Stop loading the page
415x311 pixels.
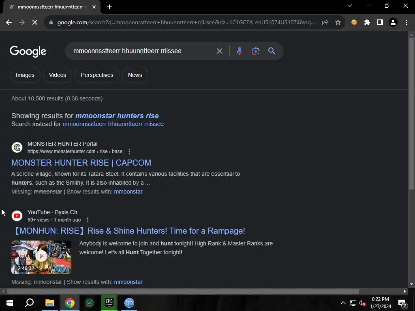[35, 23]
